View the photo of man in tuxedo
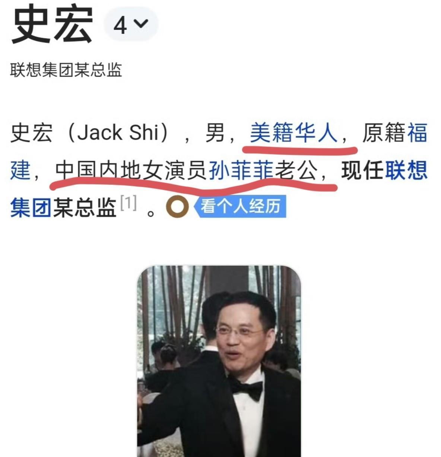The image size is (441, 457). [x=219, y=361]
